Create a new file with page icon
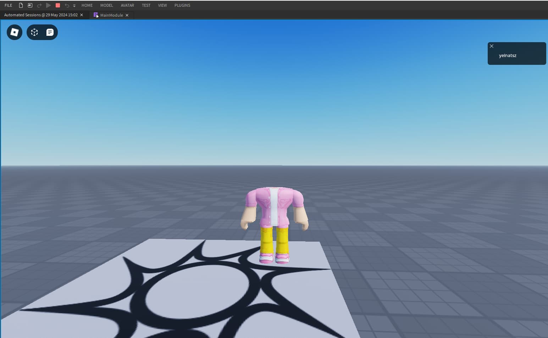 pyautogui.click(x=21, y=5)
